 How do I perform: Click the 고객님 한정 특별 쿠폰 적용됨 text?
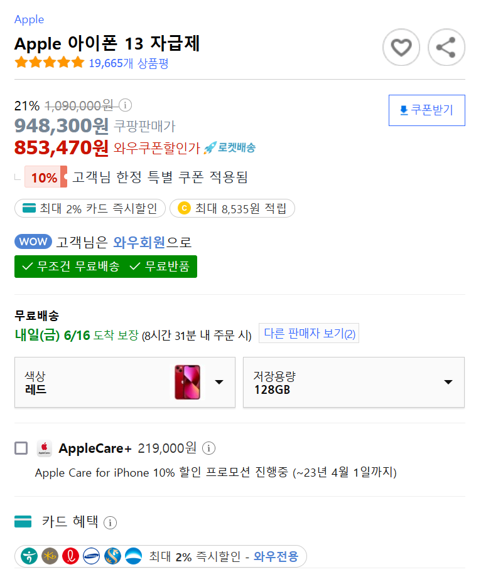coord(160,177)
